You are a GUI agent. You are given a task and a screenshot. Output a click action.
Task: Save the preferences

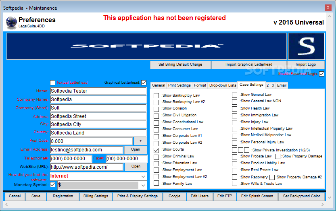pyautogui.click(x=36, y=196)
